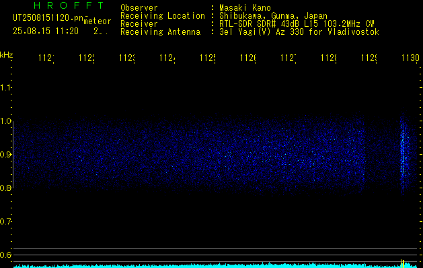Screen dimensions: 423x268
Task: Select the Observer label
Action: point(139,7)
